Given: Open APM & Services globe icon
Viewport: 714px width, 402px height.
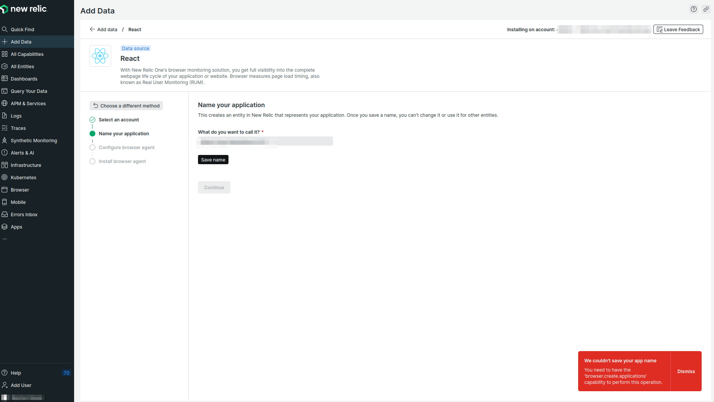Looking at the screenshot, I should click(x=5, y=103).
